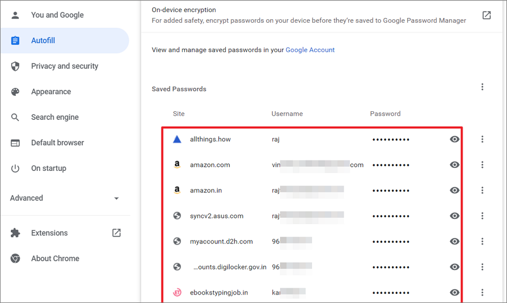
Task: Click allthings.how blue triangle site icon
Action: (177, 139)
